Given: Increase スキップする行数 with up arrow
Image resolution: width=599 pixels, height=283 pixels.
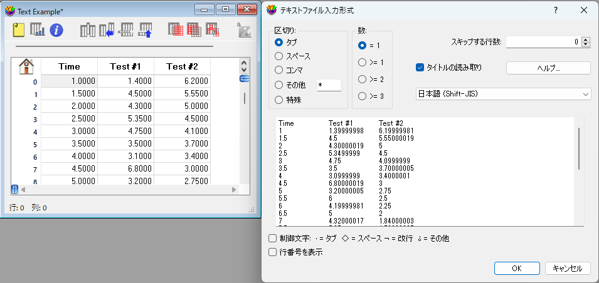Looking at the screenshot, I should pos(586,39).
